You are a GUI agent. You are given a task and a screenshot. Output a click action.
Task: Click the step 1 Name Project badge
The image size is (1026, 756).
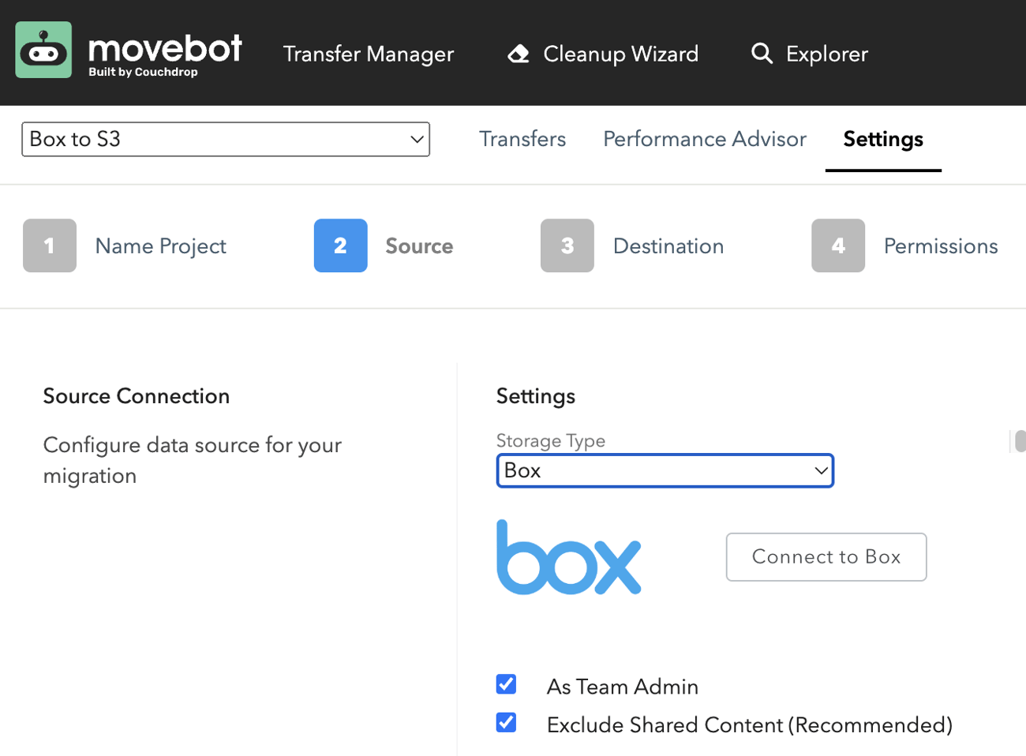pos(49,245)
